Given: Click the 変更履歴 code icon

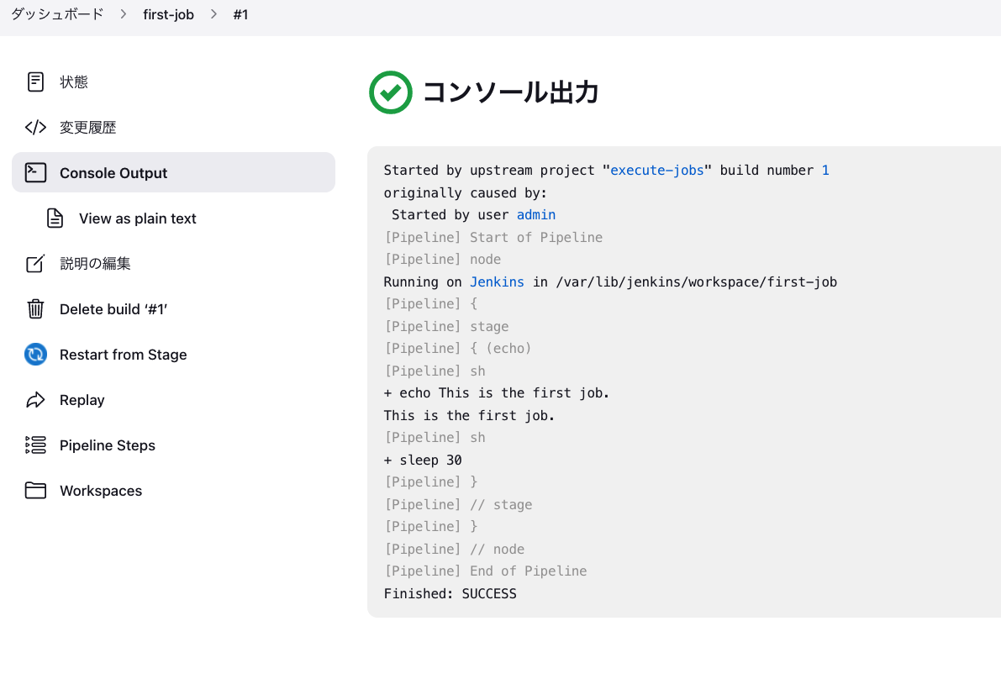Looking at the screenshot, I should point(34,127).
